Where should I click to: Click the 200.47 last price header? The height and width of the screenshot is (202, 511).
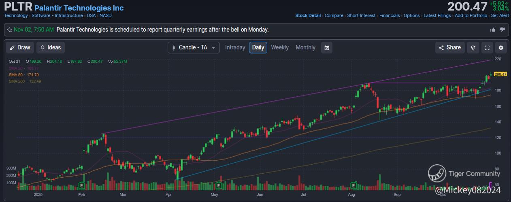[467, 7]
